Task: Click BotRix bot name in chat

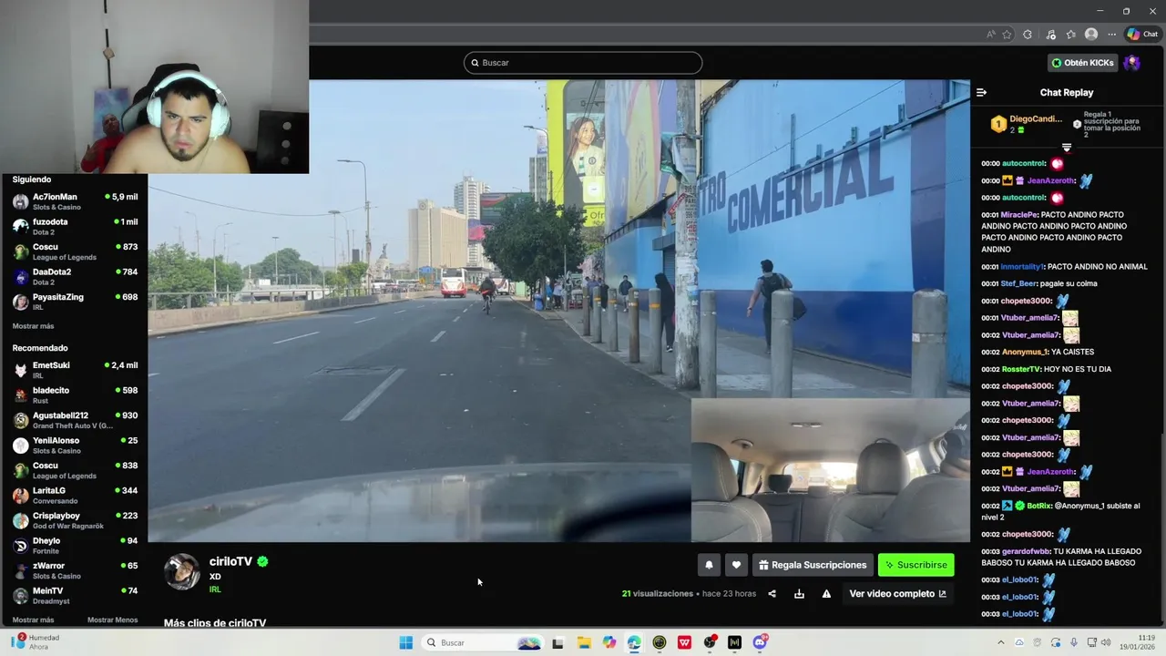Action: (x=1039, y=506)
